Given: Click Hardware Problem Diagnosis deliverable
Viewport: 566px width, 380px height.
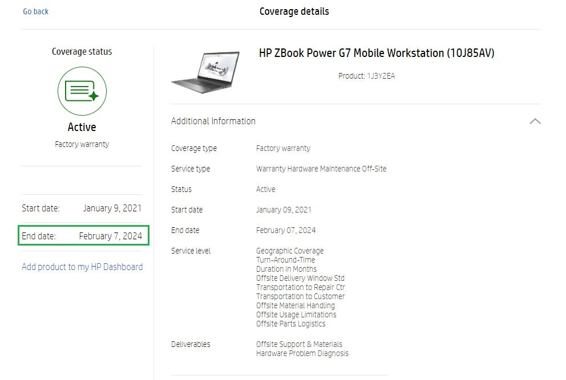Looking at the screenshot, I should 302,353.
